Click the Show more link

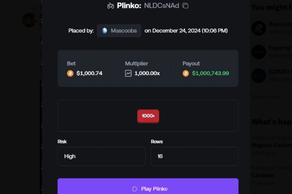tap(266, 97)
